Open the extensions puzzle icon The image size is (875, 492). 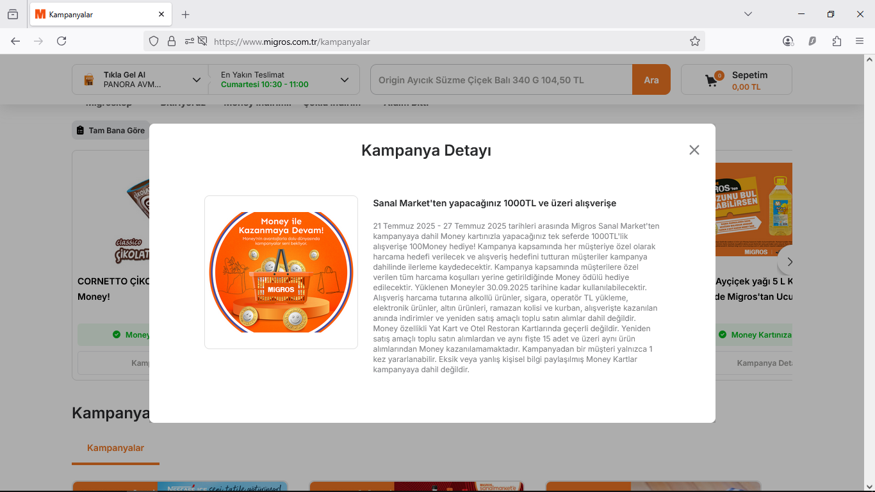click(x=837, y=41)
